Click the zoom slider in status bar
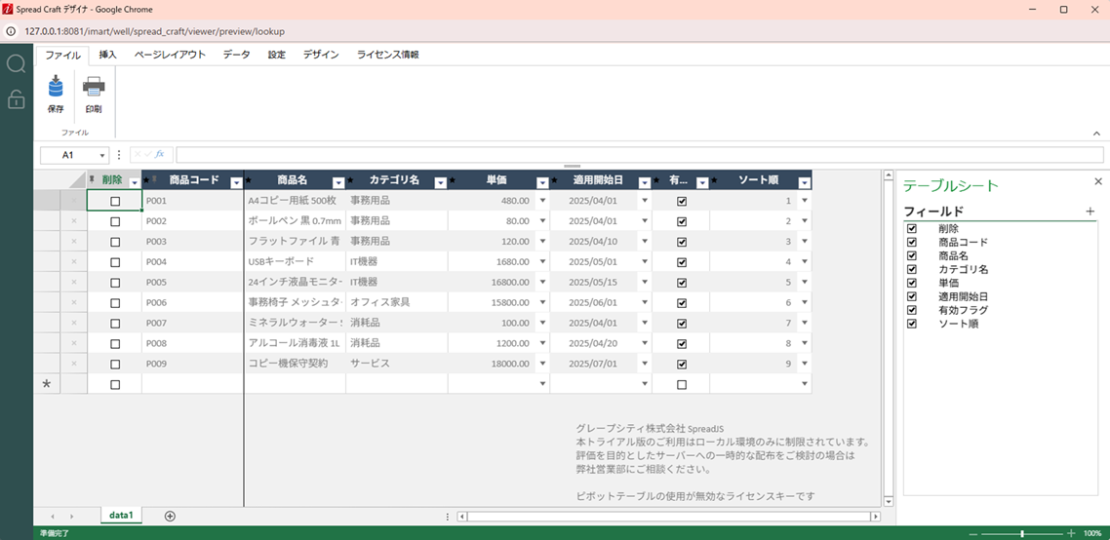Image resolution: width=1110 pixels, height=540 pixels. (1021, 533)
